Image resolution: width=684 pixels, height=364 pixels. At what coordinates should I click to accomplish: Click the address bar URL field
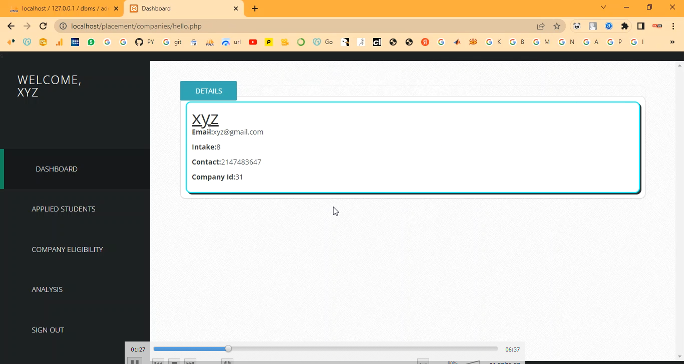[x=300, y=26]
